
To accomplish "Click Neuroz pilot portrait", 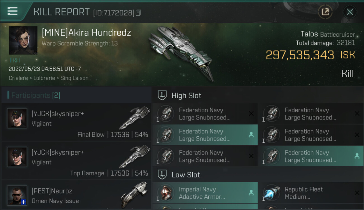I will [17, 195].
